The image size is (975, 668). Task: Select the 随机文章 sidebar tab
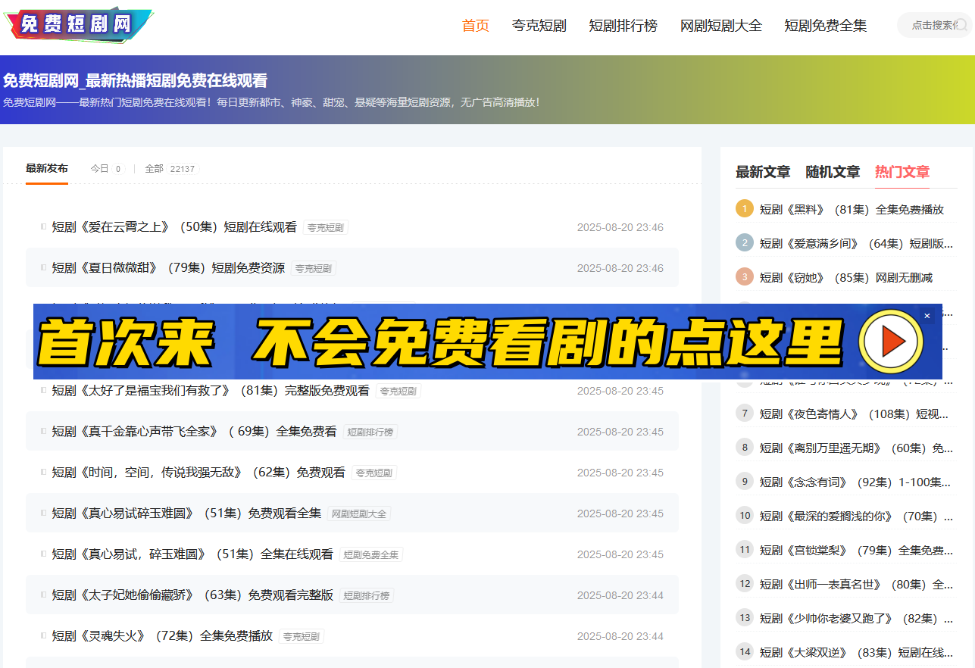[x=833, y=172]
